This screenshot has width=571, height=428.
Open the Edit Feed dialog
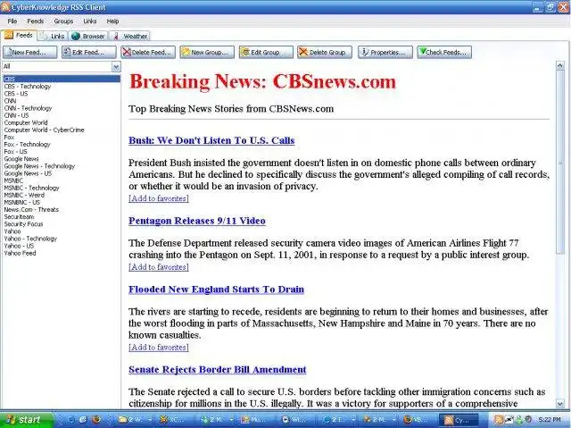pyautogui.click(x=89, y=52)
